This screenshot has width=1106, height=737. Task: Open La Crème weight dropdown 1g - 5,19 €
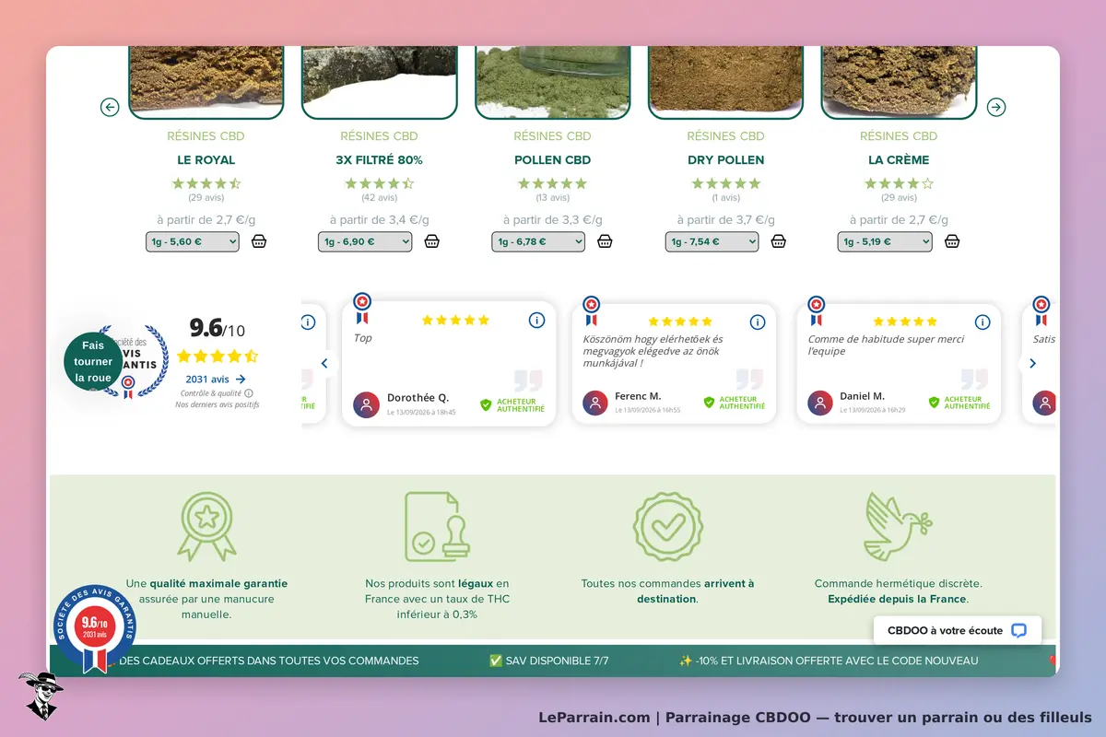point(885,241)
